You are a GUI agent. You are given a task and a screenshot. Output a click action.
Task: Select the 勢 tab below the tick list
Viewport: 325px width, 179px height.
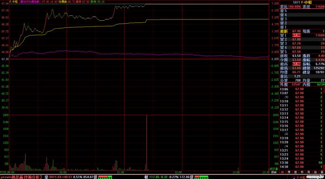click(302, 172)
